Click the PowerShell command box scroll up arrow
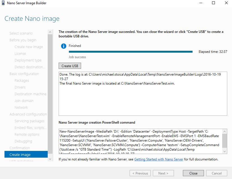Viewport: 232px width, 179px height. (225, 132)
